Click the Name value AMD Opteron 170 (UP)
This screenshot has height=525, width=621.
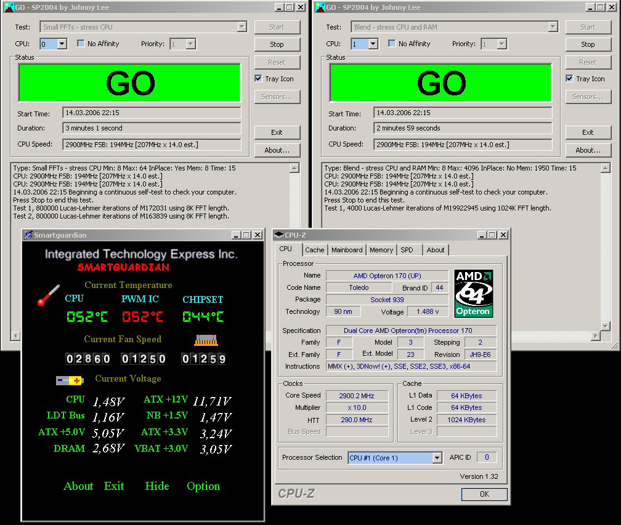(x=387, y=276)
